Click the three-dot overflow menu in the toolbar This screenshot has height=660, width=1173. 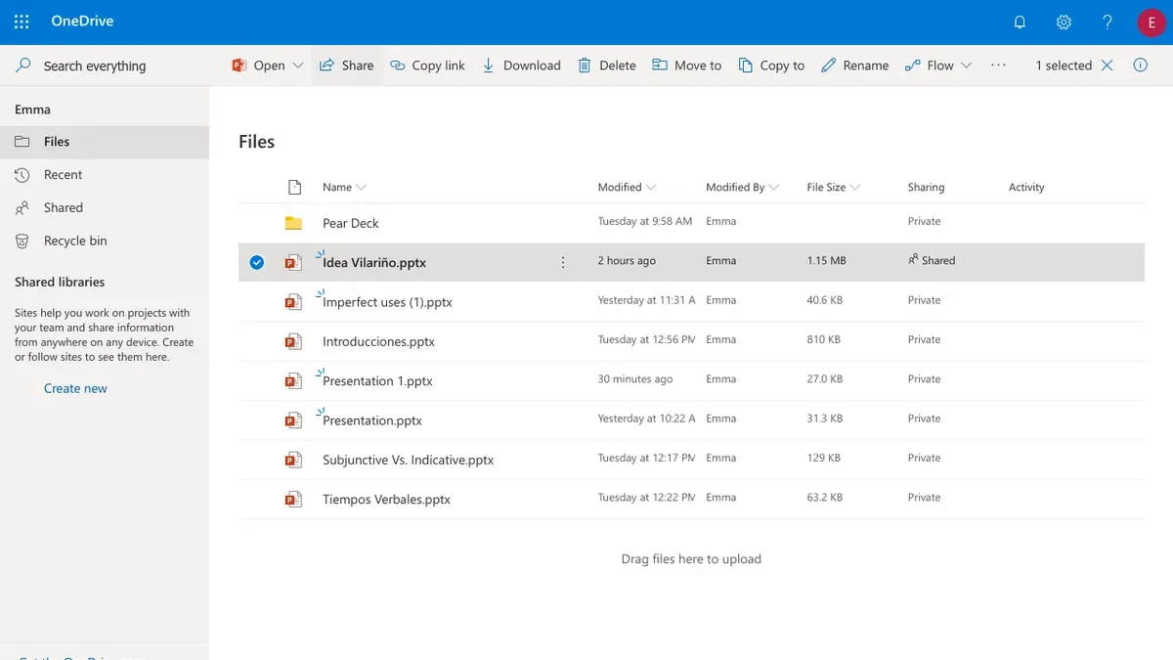[x=998, y=66]
